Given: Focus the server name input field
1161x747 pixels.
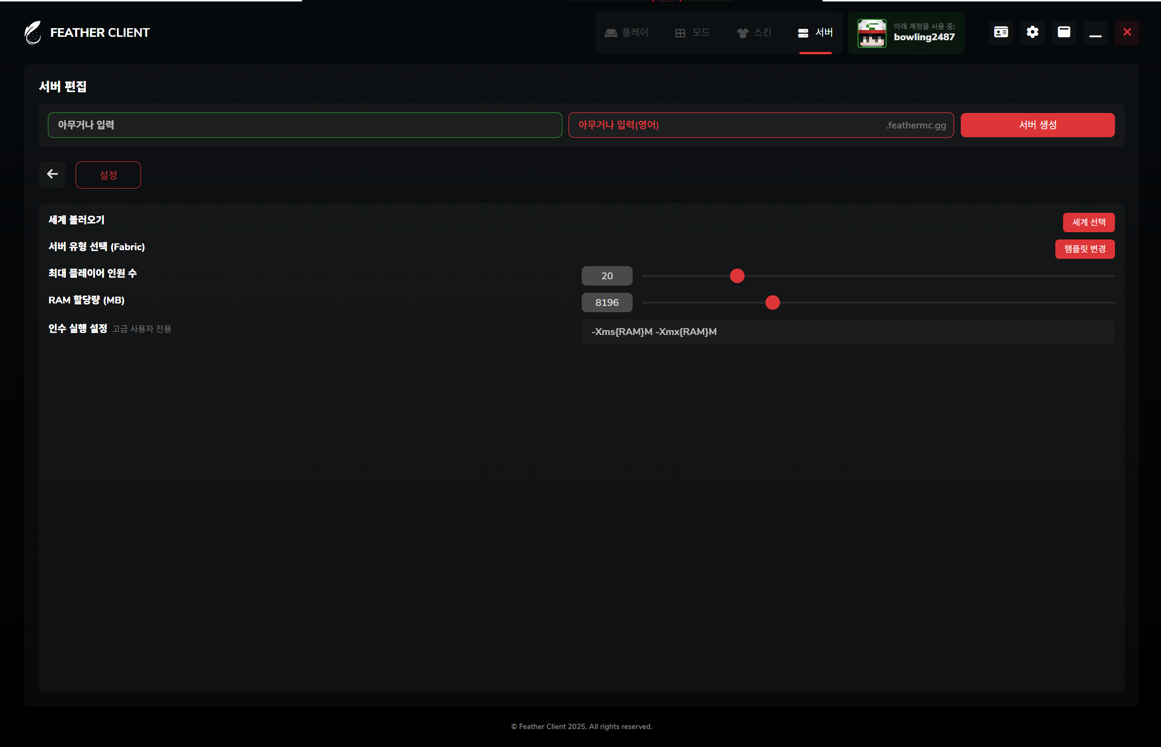Looking at the screenshot, I should tap(304, 125).
